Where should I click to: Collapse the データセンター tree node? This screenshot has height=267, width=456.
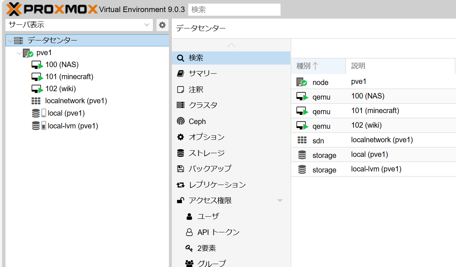click(x=10, y=41)
